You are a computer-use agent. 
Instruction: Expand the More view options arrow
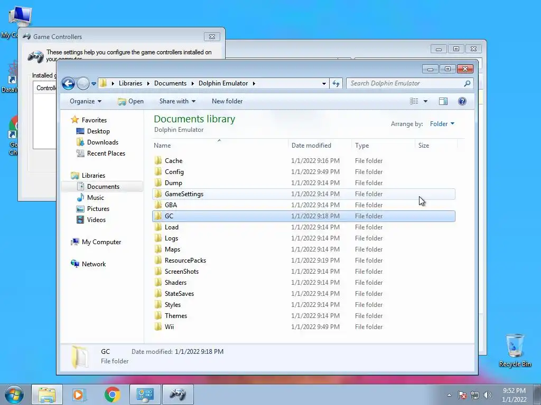click(x=425, y=101)
